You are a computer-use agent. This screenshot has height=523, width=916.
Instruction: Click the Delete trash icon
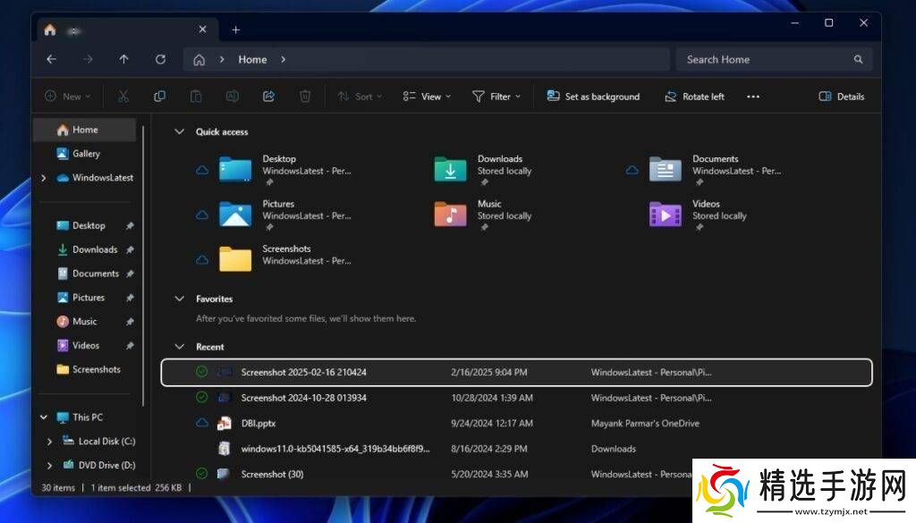(x=305, y=97)
